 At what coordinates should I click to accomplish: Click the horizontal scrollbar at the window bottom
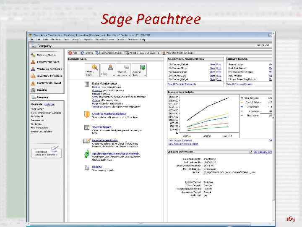(x=140, y=224)
